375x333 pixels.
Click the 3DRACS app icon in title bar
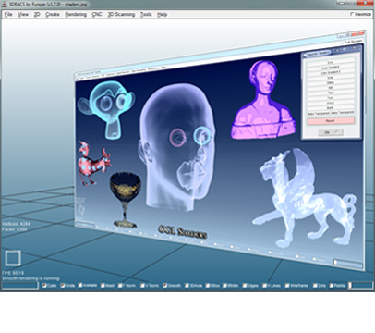click(4, 4)
